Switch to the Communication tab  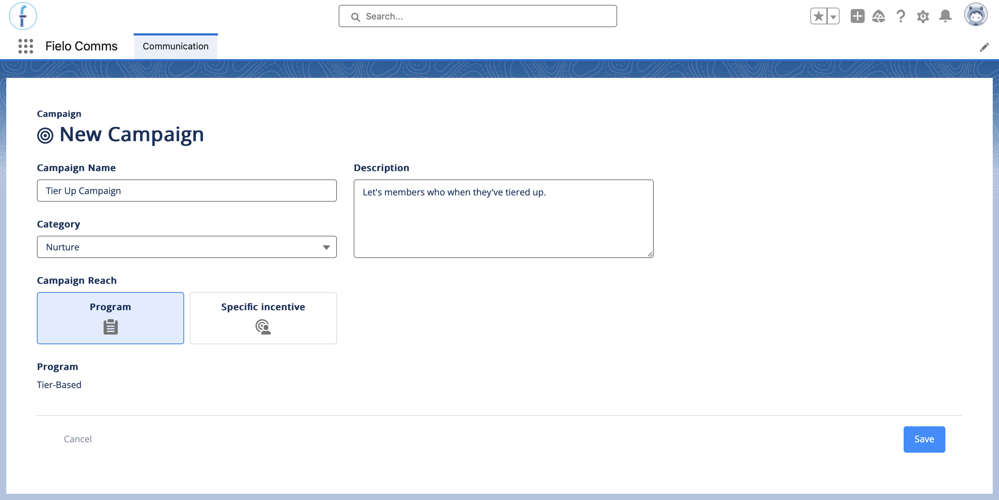point(176,46)
